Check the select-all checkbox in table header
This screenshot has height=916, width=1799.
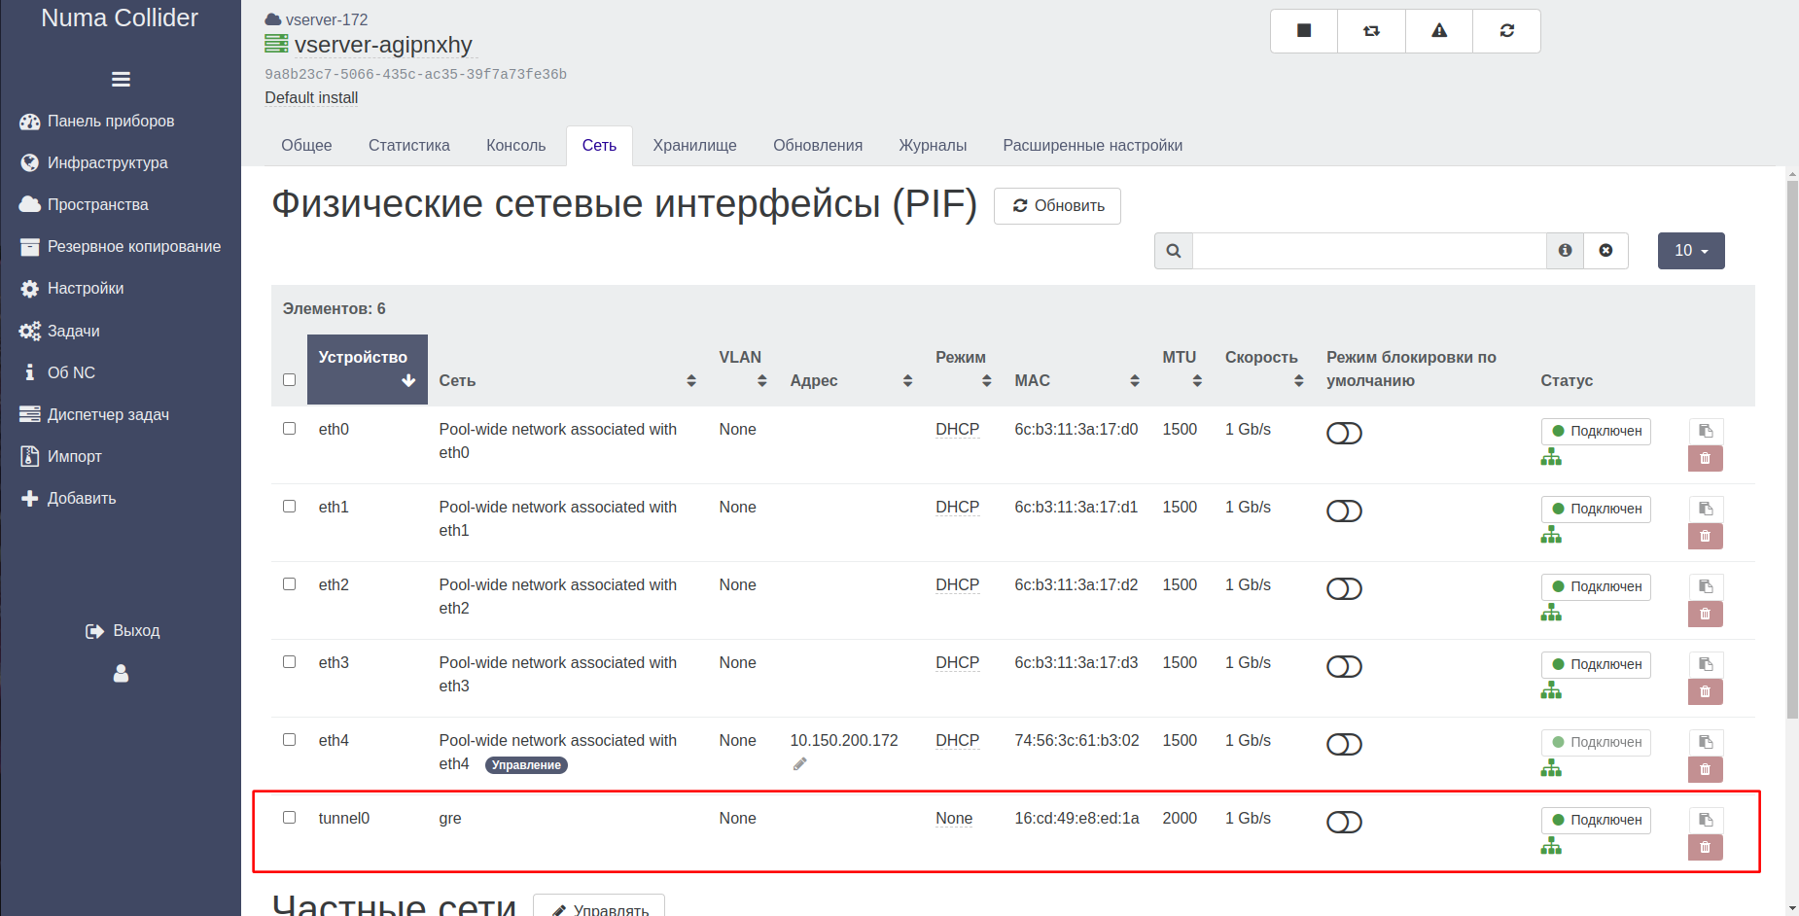[289, 380]
